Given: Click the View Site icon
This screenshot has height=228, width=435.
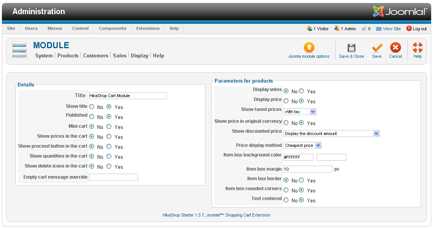Looking at the screenshot, I should pyautogui.click(x=379, y=29).
